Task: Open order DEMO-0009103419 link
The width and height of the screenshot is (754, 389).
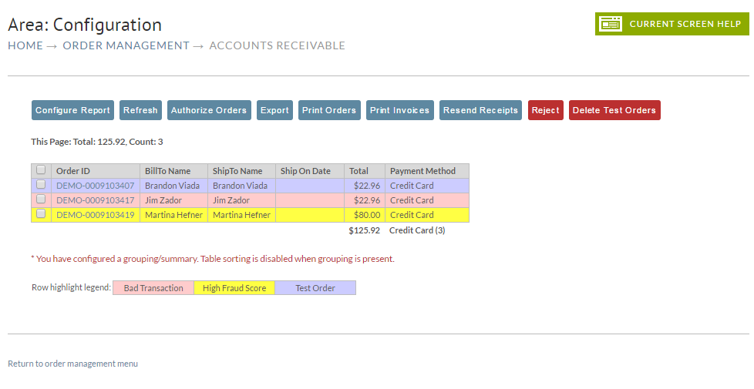Action: (x=95, y=215)
